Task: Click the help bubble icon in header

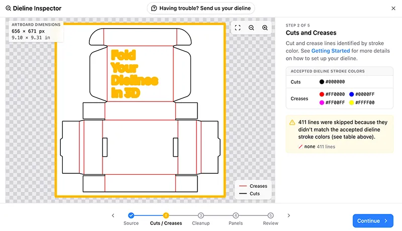Action: pos(154,9)
